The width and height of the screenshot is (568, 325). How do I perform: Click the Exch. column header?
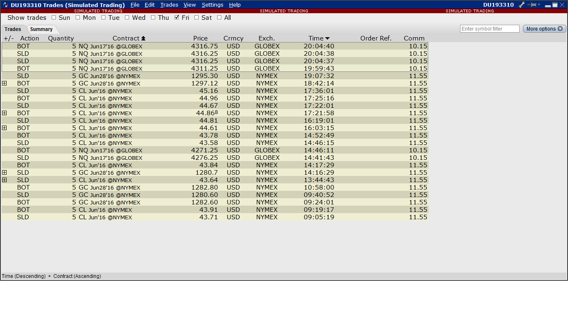coord(267,38)
